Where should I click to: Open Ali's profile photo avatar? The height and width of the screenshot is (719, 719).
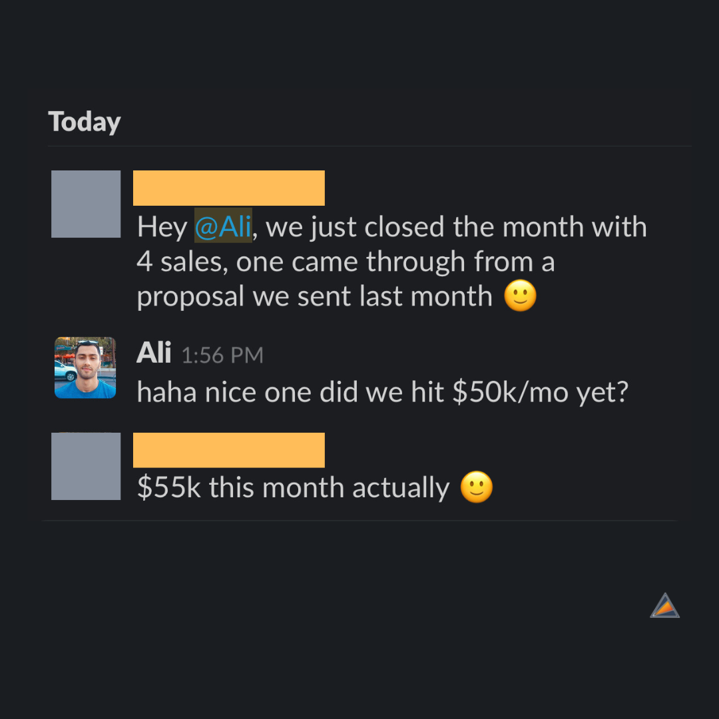pyautogui.click(x=85, y=367)
